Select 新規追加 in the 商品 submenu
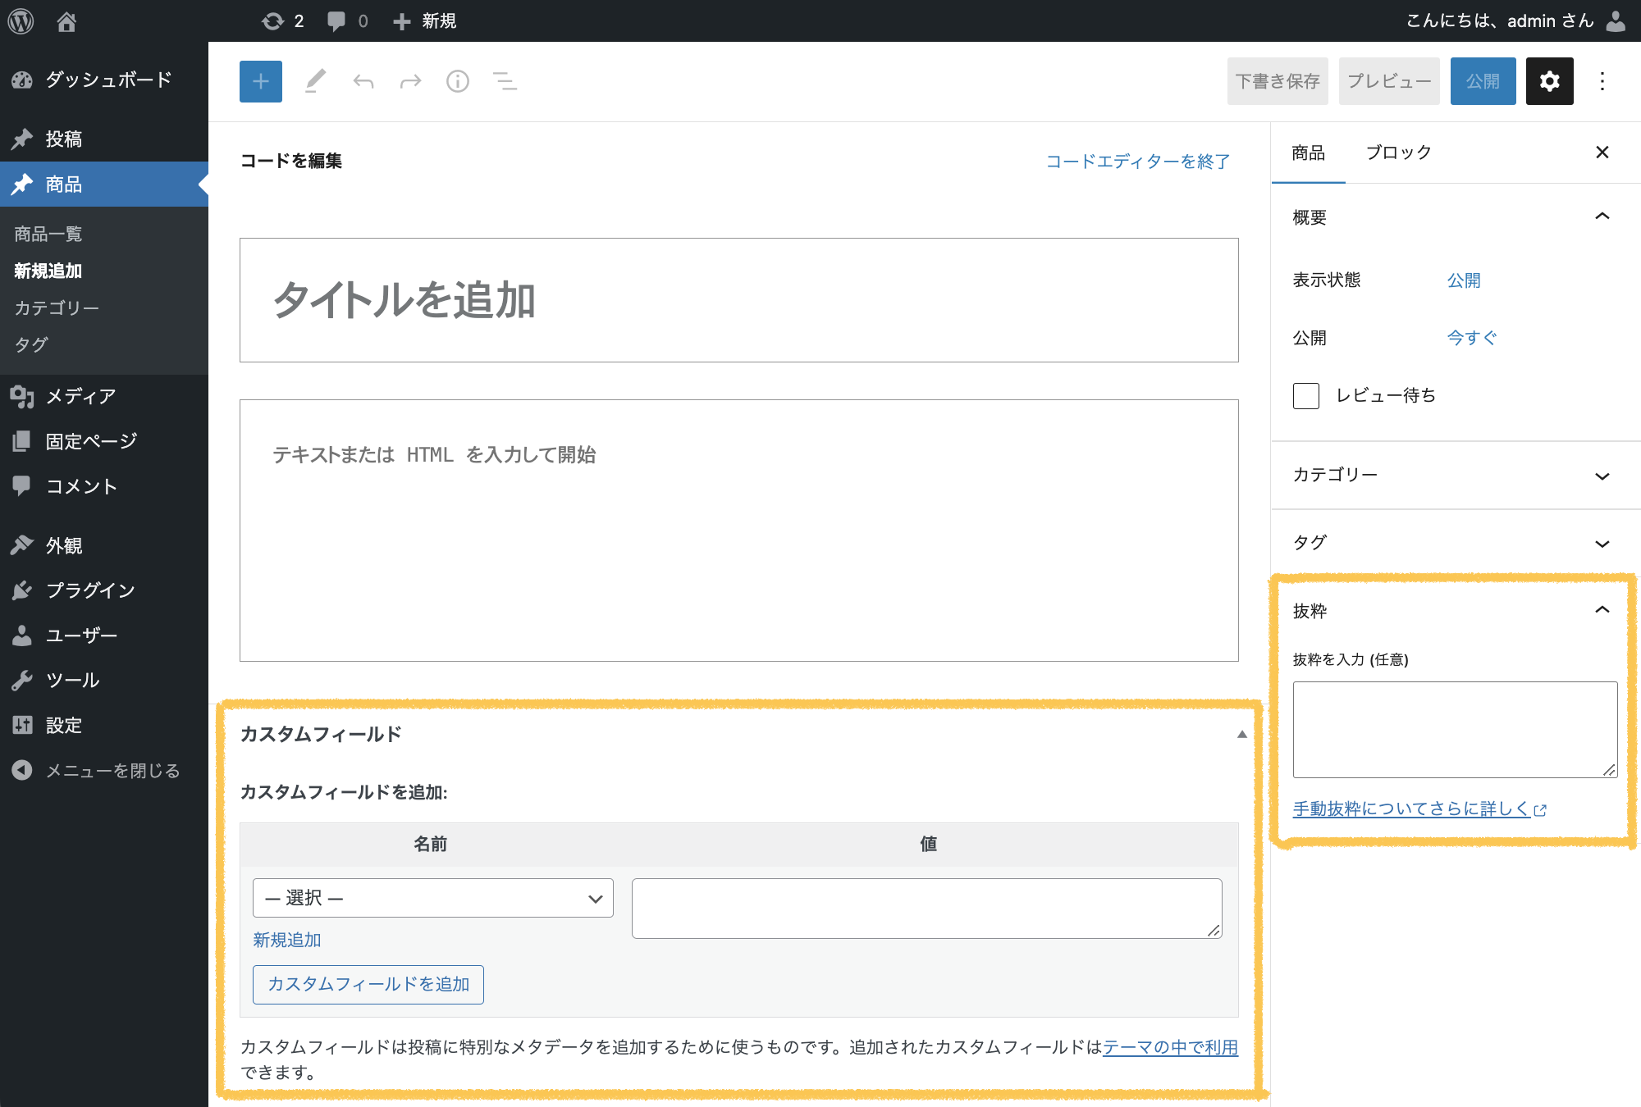The width and height of the screenshot is (1641, 1107). point(48,271)
